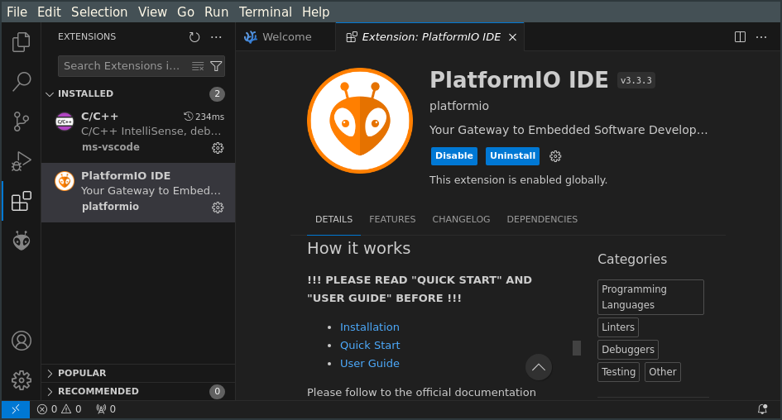
Task: Open the Run and Debug view
Action: pos(21,161)
